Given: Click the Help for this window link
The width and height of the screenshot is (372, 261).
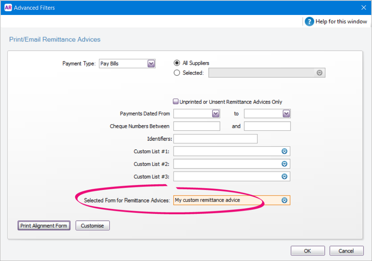Looking at the screenshot, I should tap(341, 22).
